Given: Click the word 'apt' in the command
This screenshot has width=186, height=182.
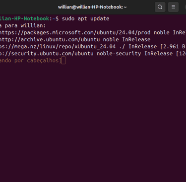Looking at the screenshot, I should point(82,19).
